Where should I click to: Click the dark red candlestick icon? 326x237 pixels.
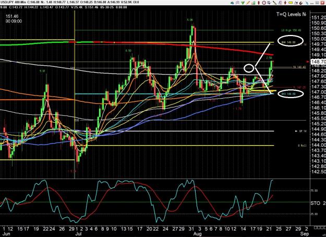point(259,3)
